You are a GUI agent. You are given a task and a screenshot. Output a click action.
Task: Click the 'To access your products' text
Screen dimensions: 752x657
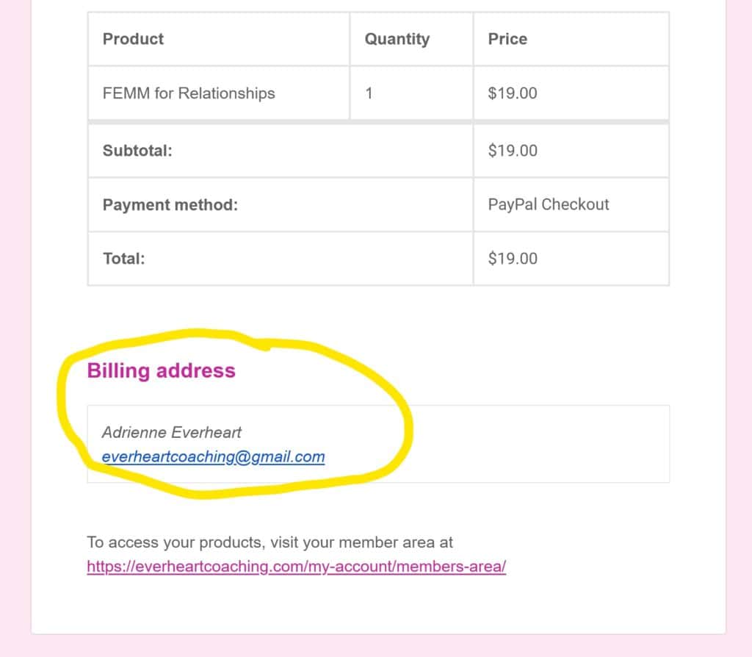(270, 542)
